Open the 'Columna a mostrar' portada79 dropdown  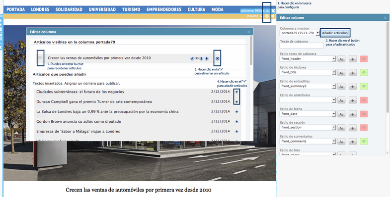point(300,33)
